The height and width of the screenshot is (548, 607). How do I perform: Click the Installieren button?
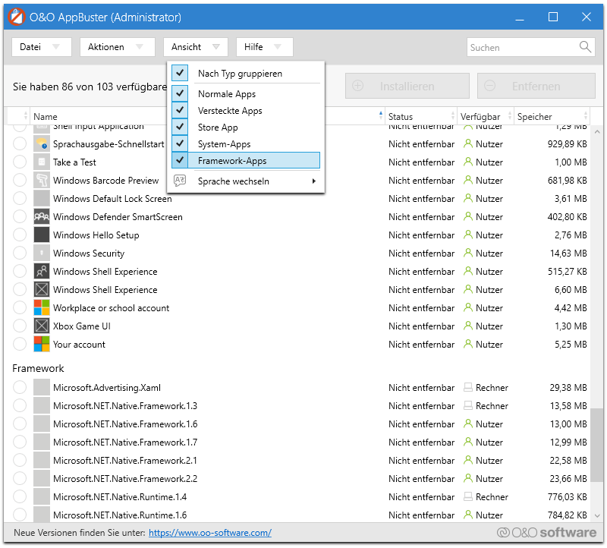click(x=407, y=86)
